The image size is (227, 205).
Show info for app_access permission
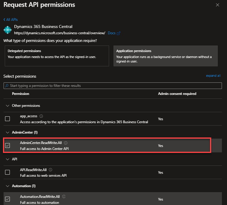[41, 116]
